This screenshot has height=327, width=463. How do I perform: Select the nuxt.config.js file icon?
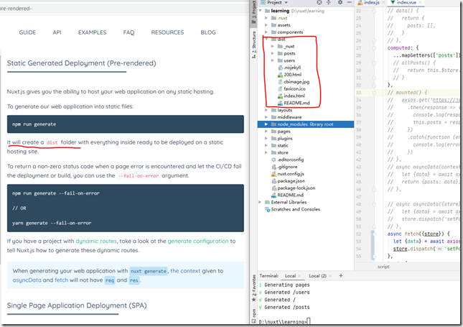[273, 174]
